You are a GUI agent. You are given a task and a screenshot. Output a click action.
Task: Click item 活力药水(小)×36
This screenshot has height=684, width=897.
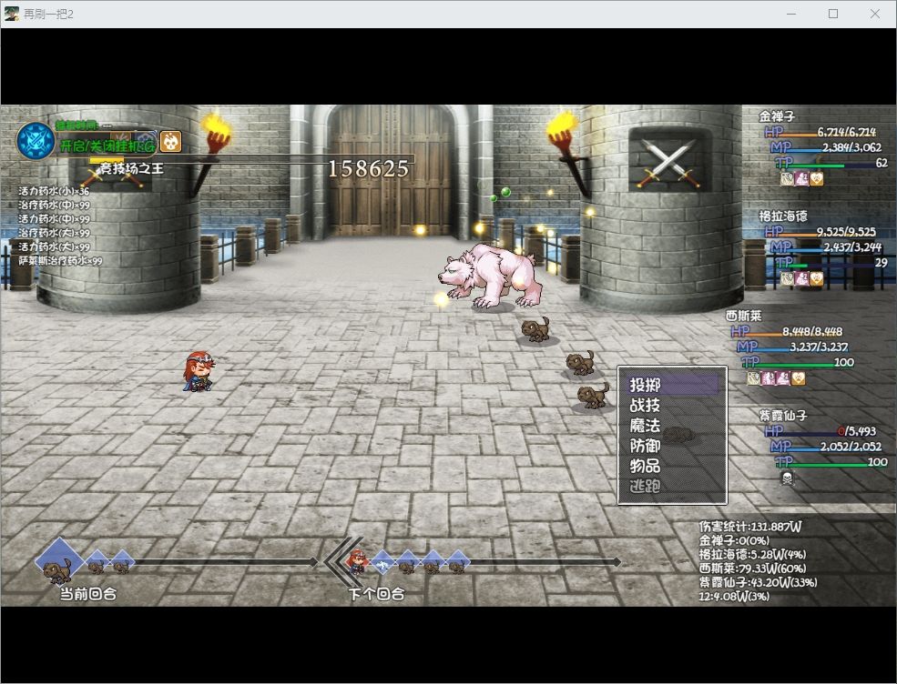[x=54, y=191]
